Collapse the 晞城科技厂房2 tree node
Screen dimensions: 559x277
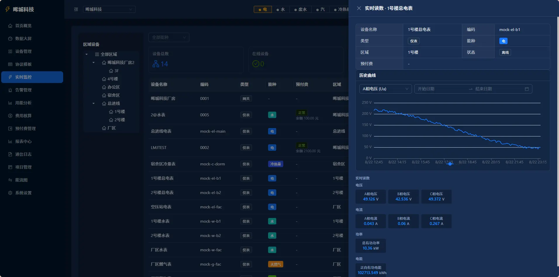94,63
